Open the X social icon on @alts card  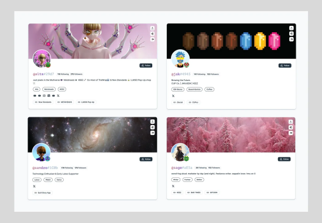[58, 96]
